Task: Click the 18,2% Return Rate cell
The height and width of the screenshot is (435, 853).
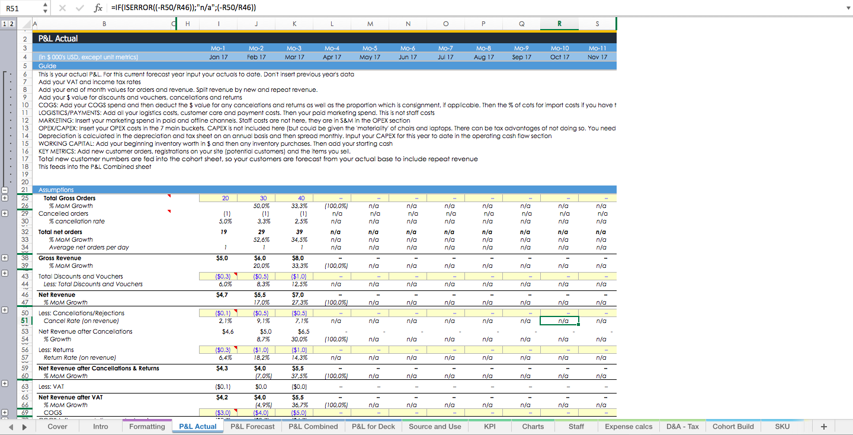Action: (256, 357)
